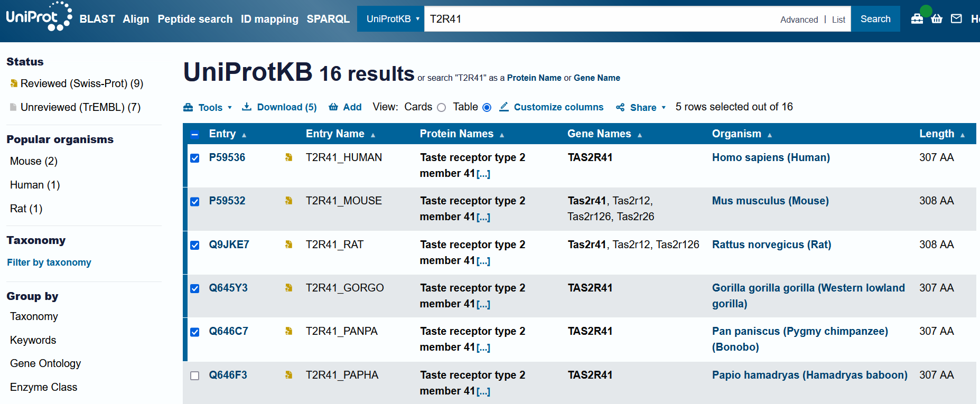The image size is (980, 404).
Task: Open the basket icon in header
Action: click(x=937, y=19)
